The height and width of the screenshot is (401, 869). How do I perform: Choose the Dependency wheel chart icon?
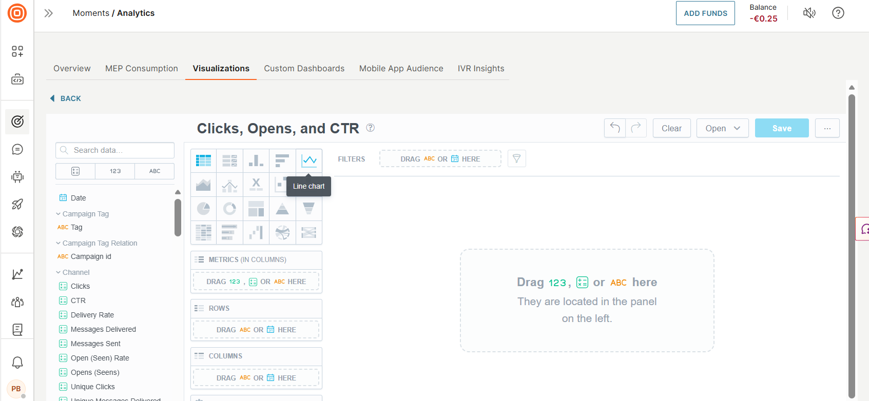click(282, 232)
